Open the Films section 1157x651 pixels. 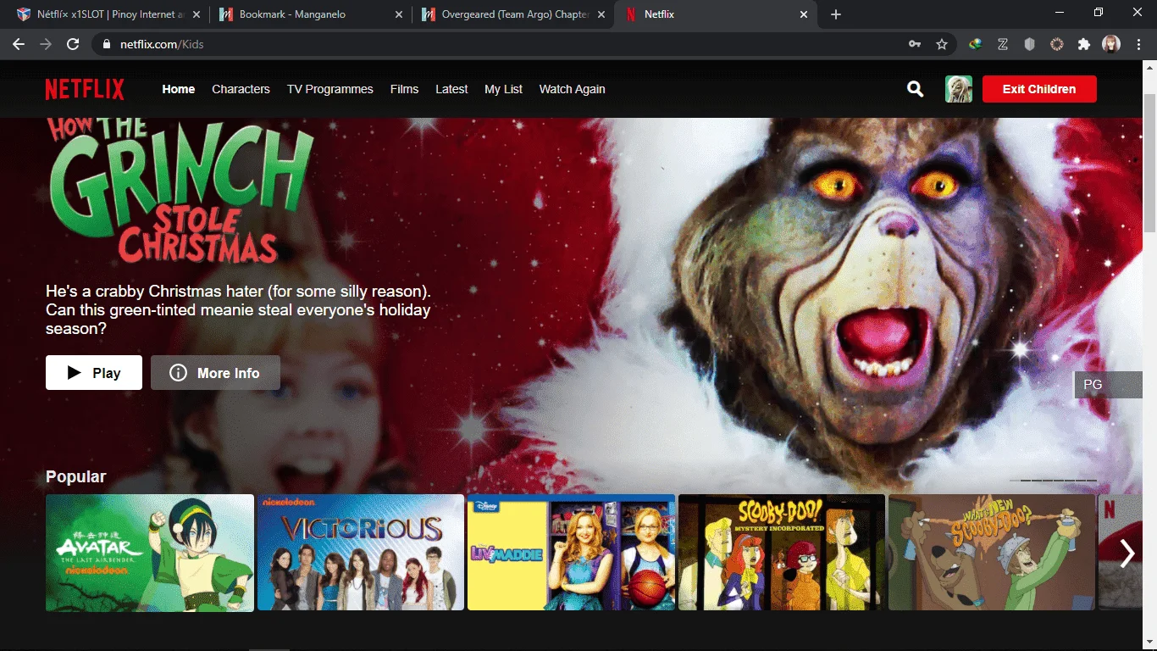click(x=405, y=89)
